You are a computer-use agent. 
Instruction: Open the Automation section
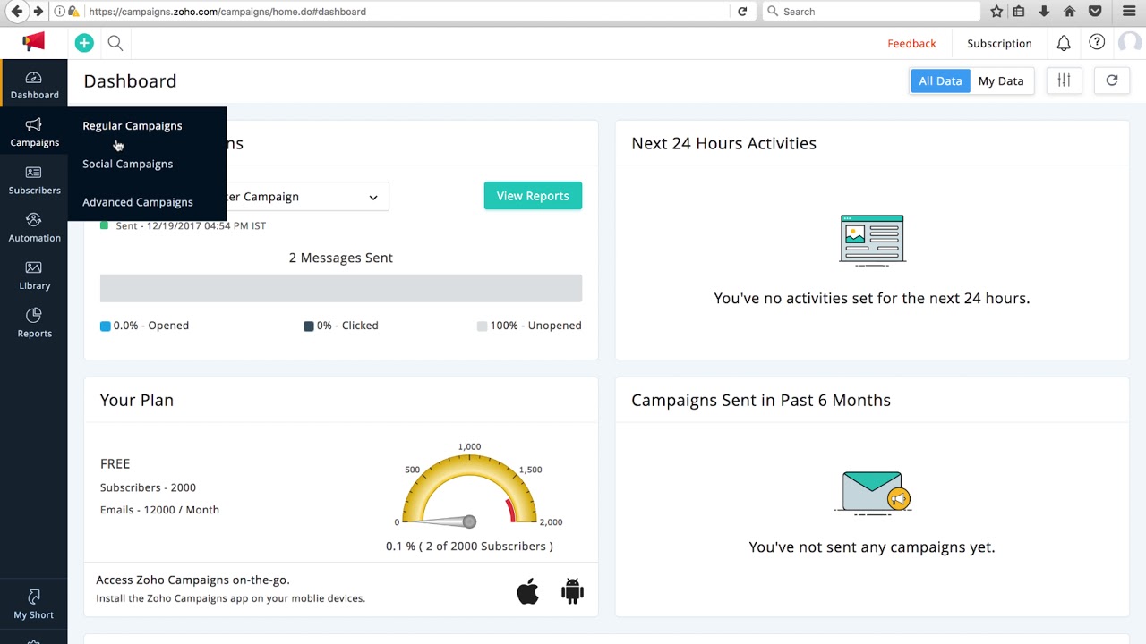tap(34, 228)
